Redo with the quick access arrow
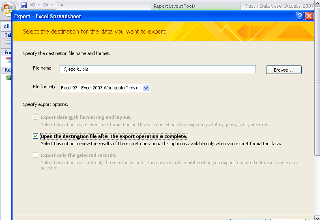Image resolution: width=320 pixels, height=220 pixels. click(45, 5)
